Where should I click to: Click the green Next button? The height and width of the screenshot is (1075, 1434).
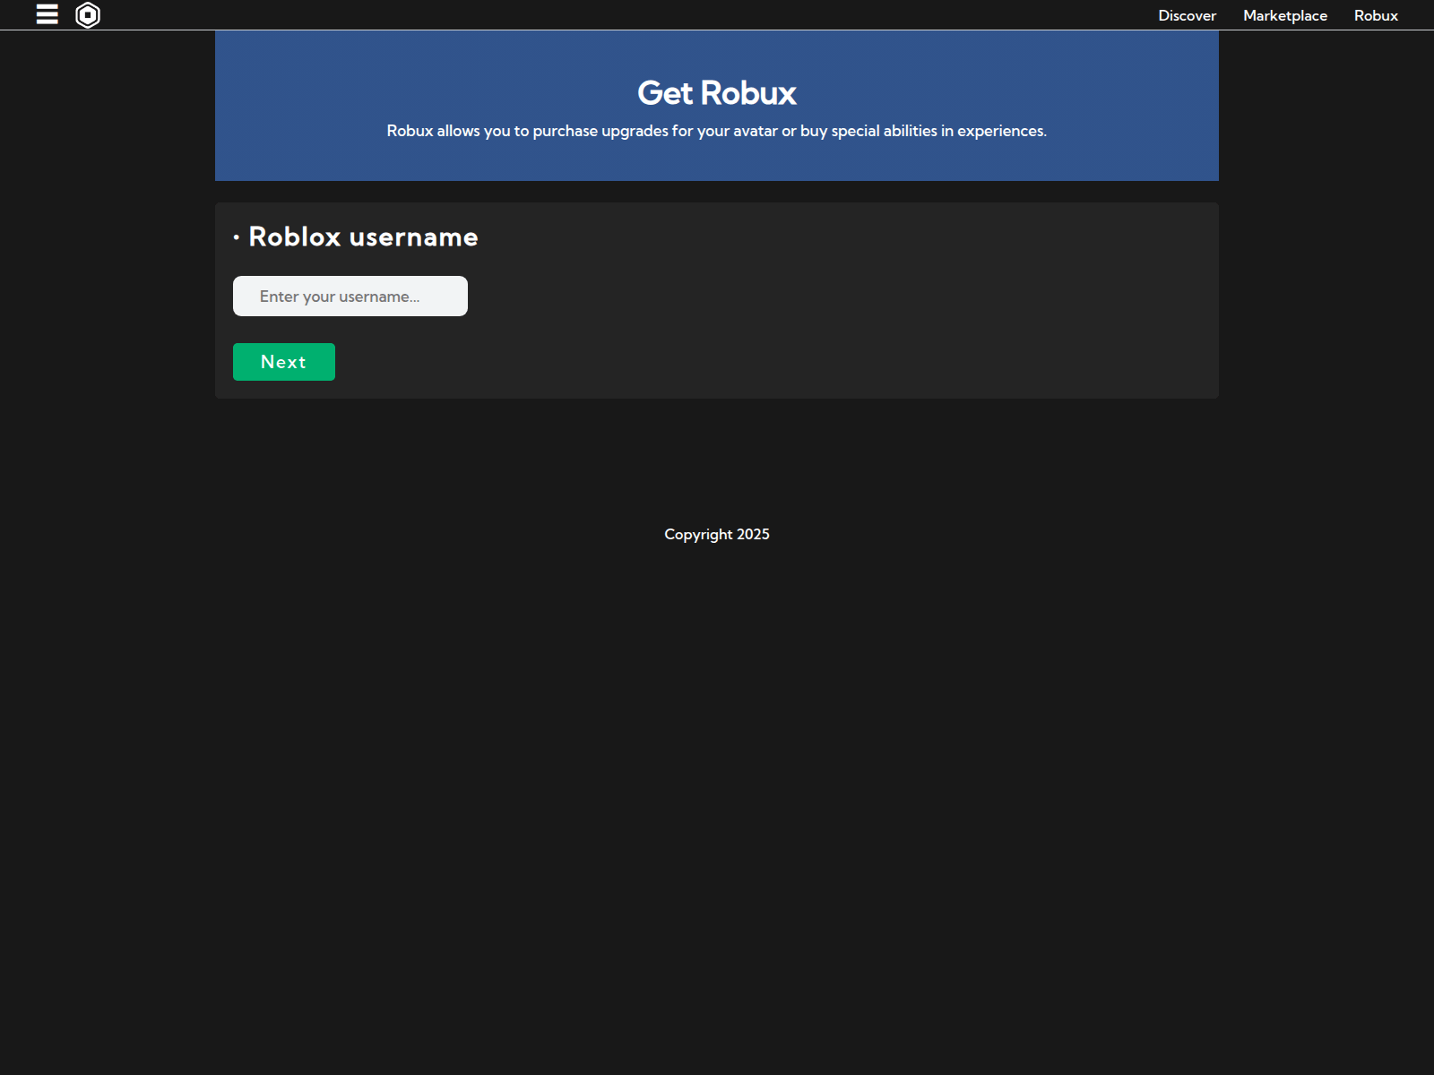point(284,362)
